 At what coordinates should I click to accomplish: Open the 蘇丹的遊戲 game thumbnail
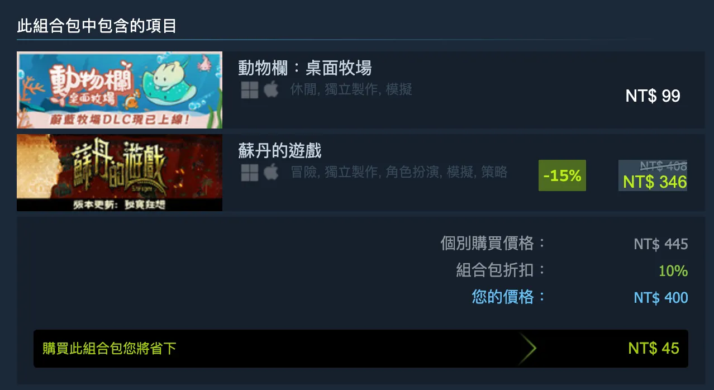point(120,173)
